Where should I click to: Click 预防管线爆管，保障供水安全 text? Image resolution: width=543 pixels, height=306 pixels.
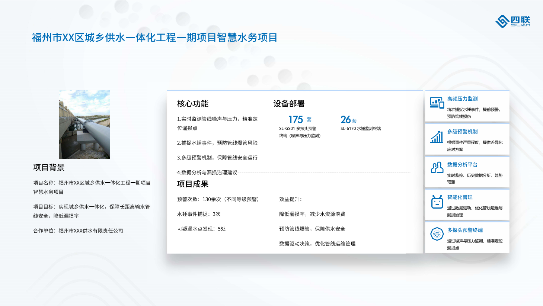[x=312, y=229]
